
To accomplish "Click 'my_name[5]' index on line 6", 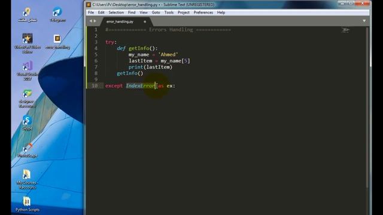I will pos(175,61).
